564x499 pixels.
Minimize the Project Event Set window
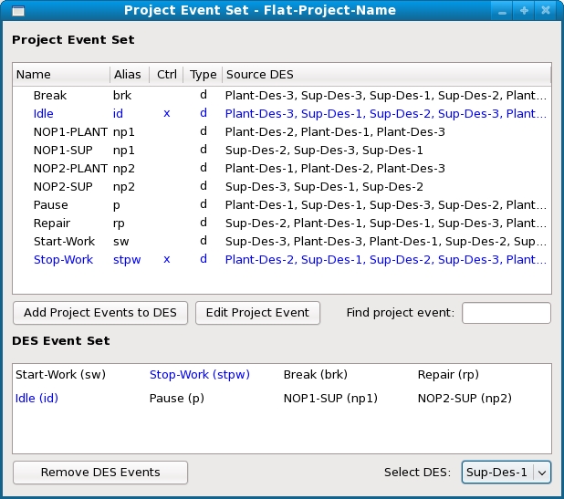click(502, 11)
